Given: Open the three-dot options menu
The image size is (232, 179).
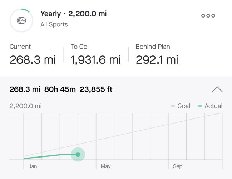Looking at the screenshot, I should [x=208, y=15].
